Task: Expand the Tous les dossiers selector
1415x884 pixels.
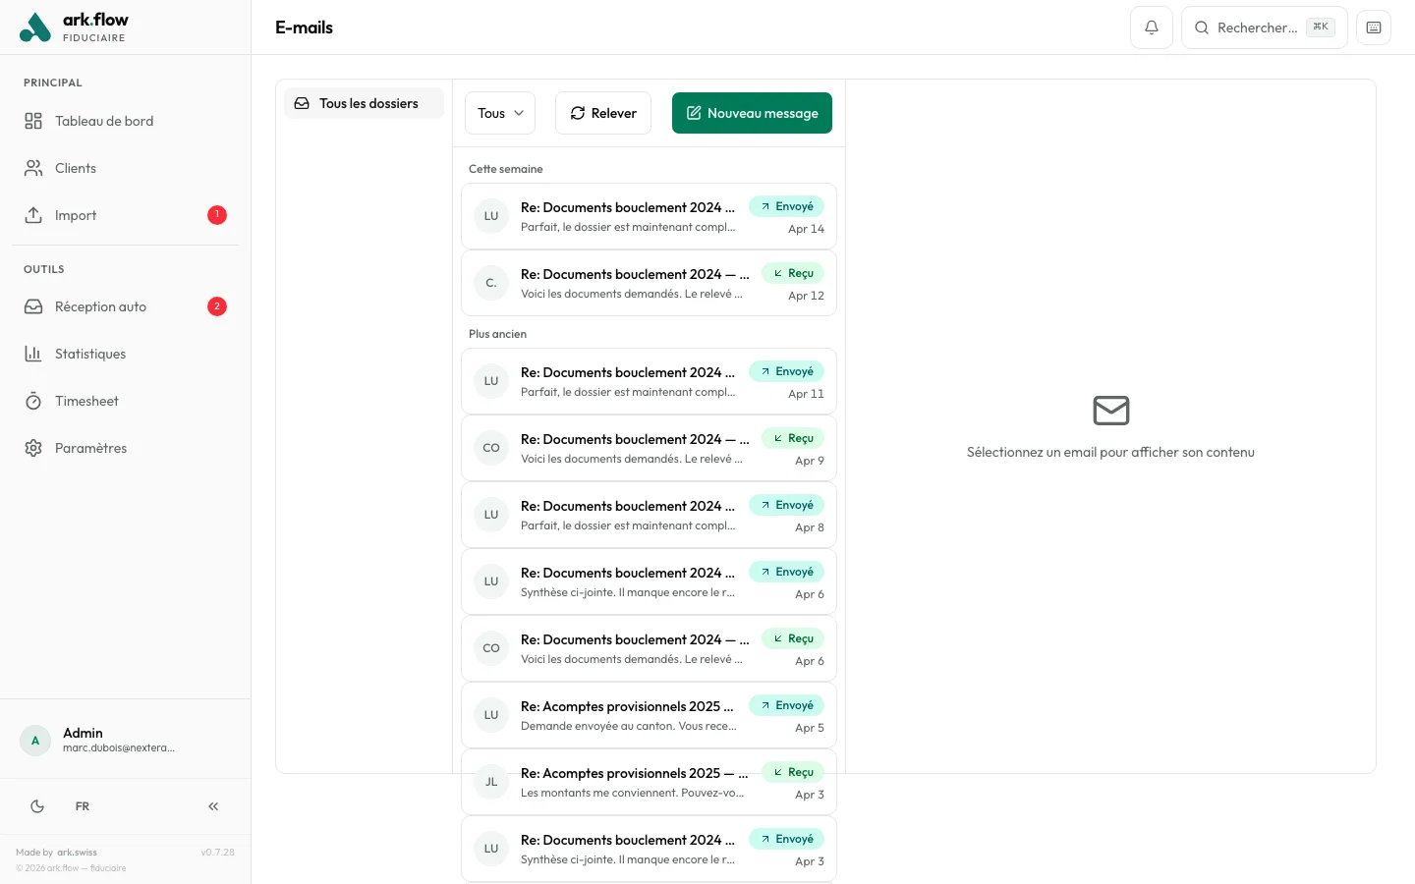Action: coord(364,103)
